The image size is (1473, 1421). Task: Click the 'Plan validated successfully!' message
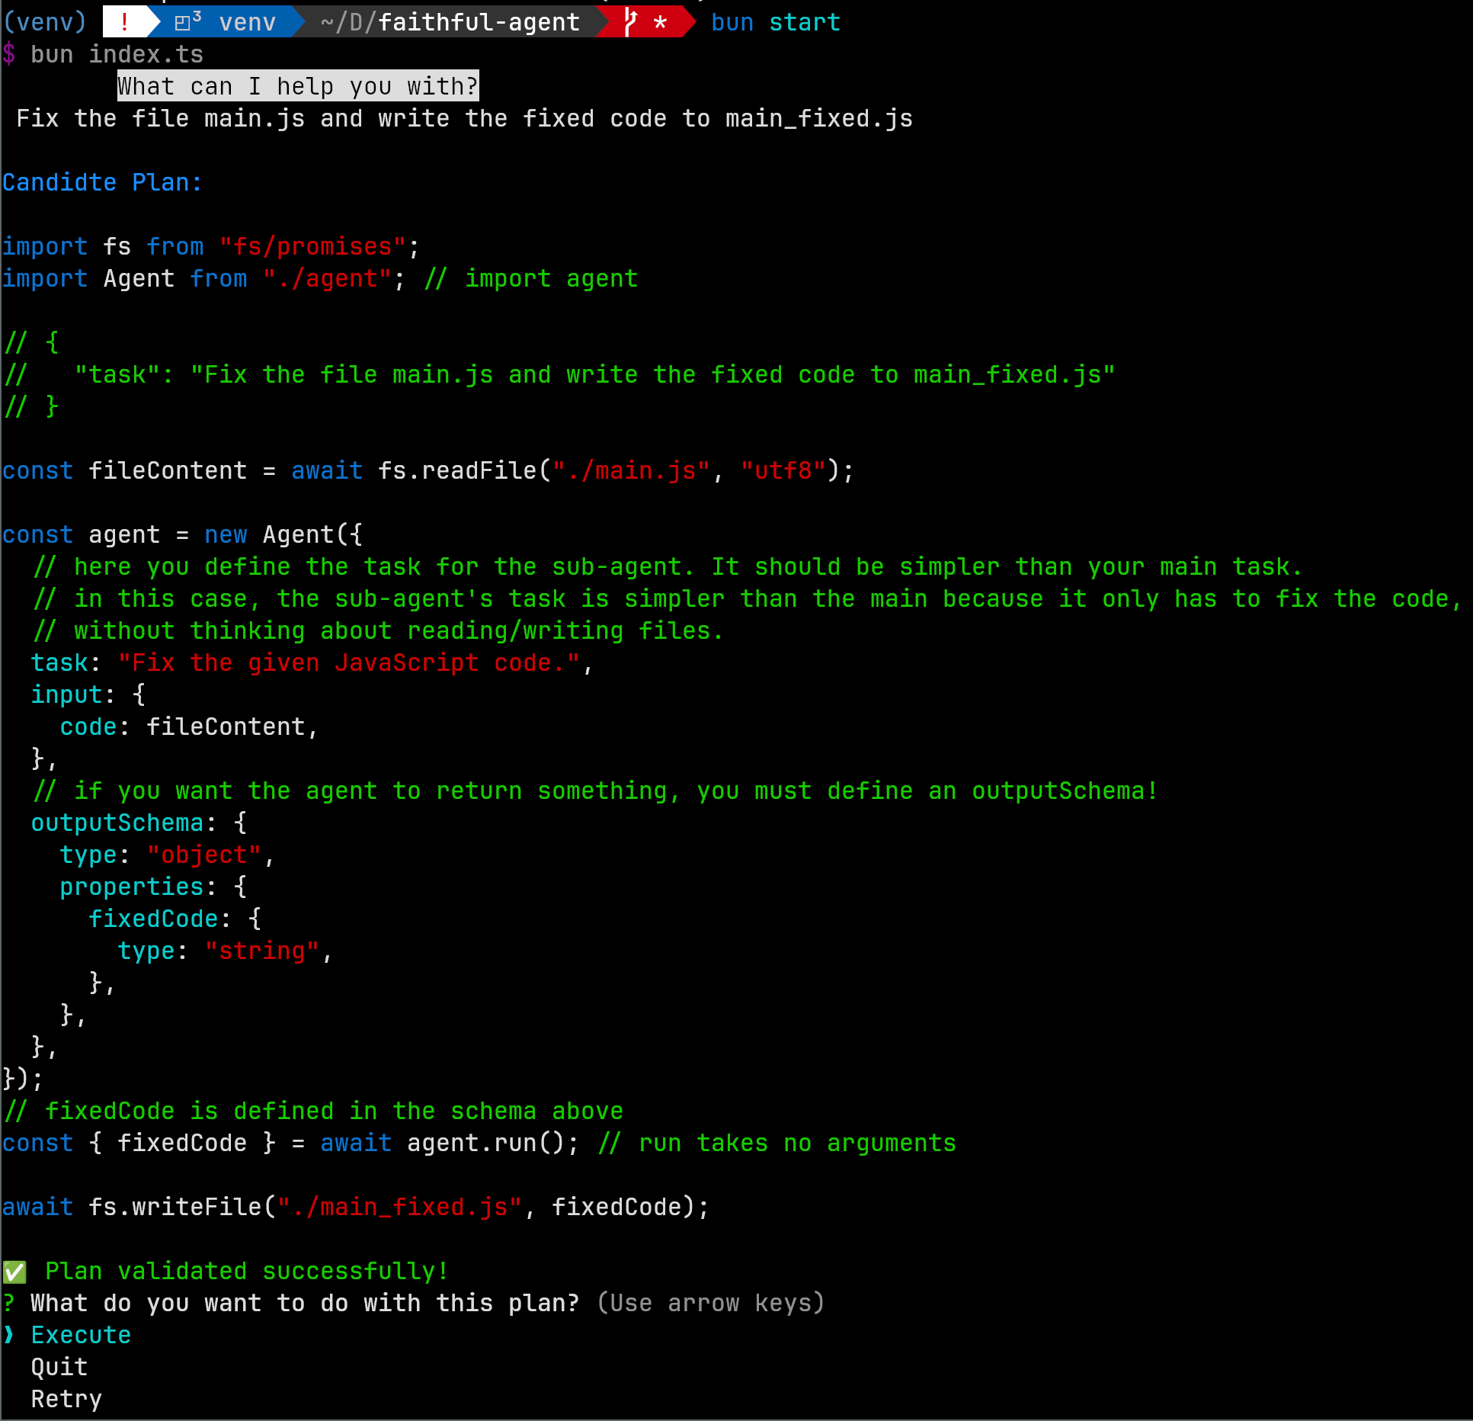[247, 1271]
